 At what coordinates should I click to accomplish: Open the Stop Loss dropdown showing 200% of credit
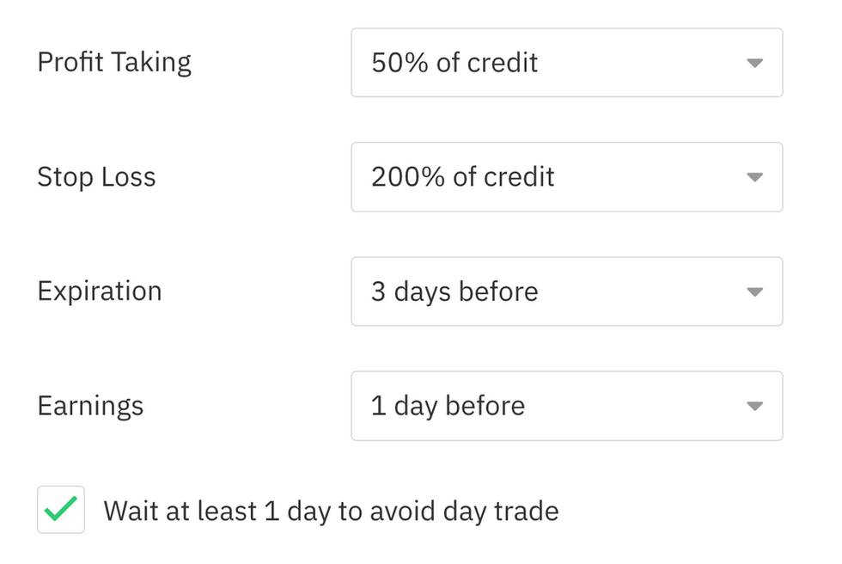point(567,176)
